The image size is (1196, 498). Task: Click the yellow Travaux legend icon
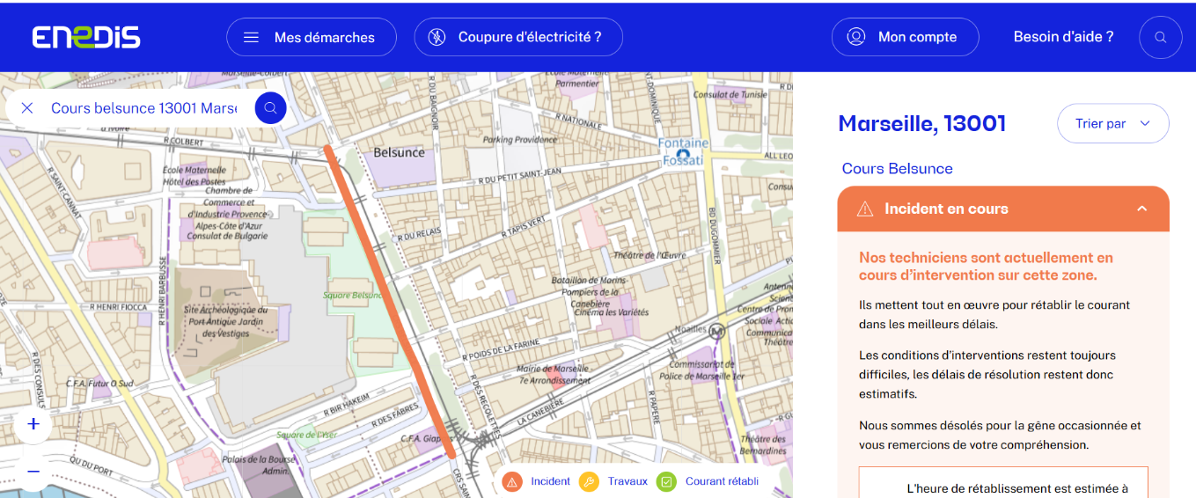pyautogui.click(x=590, y=481)
